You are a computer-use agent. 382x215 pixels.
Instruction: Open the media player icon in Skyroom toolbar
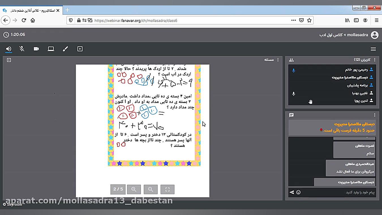pos(80,49)
